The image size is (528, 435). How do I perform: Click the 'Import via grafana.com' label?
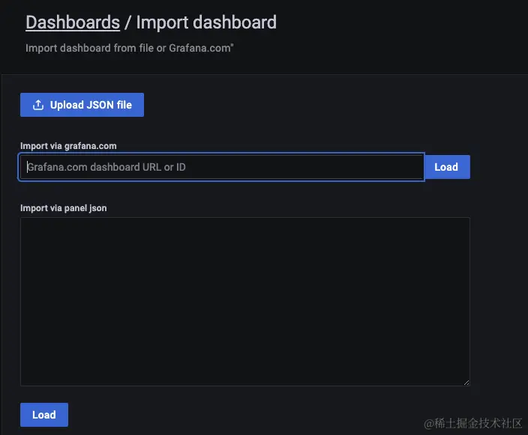tap(68, 146)
